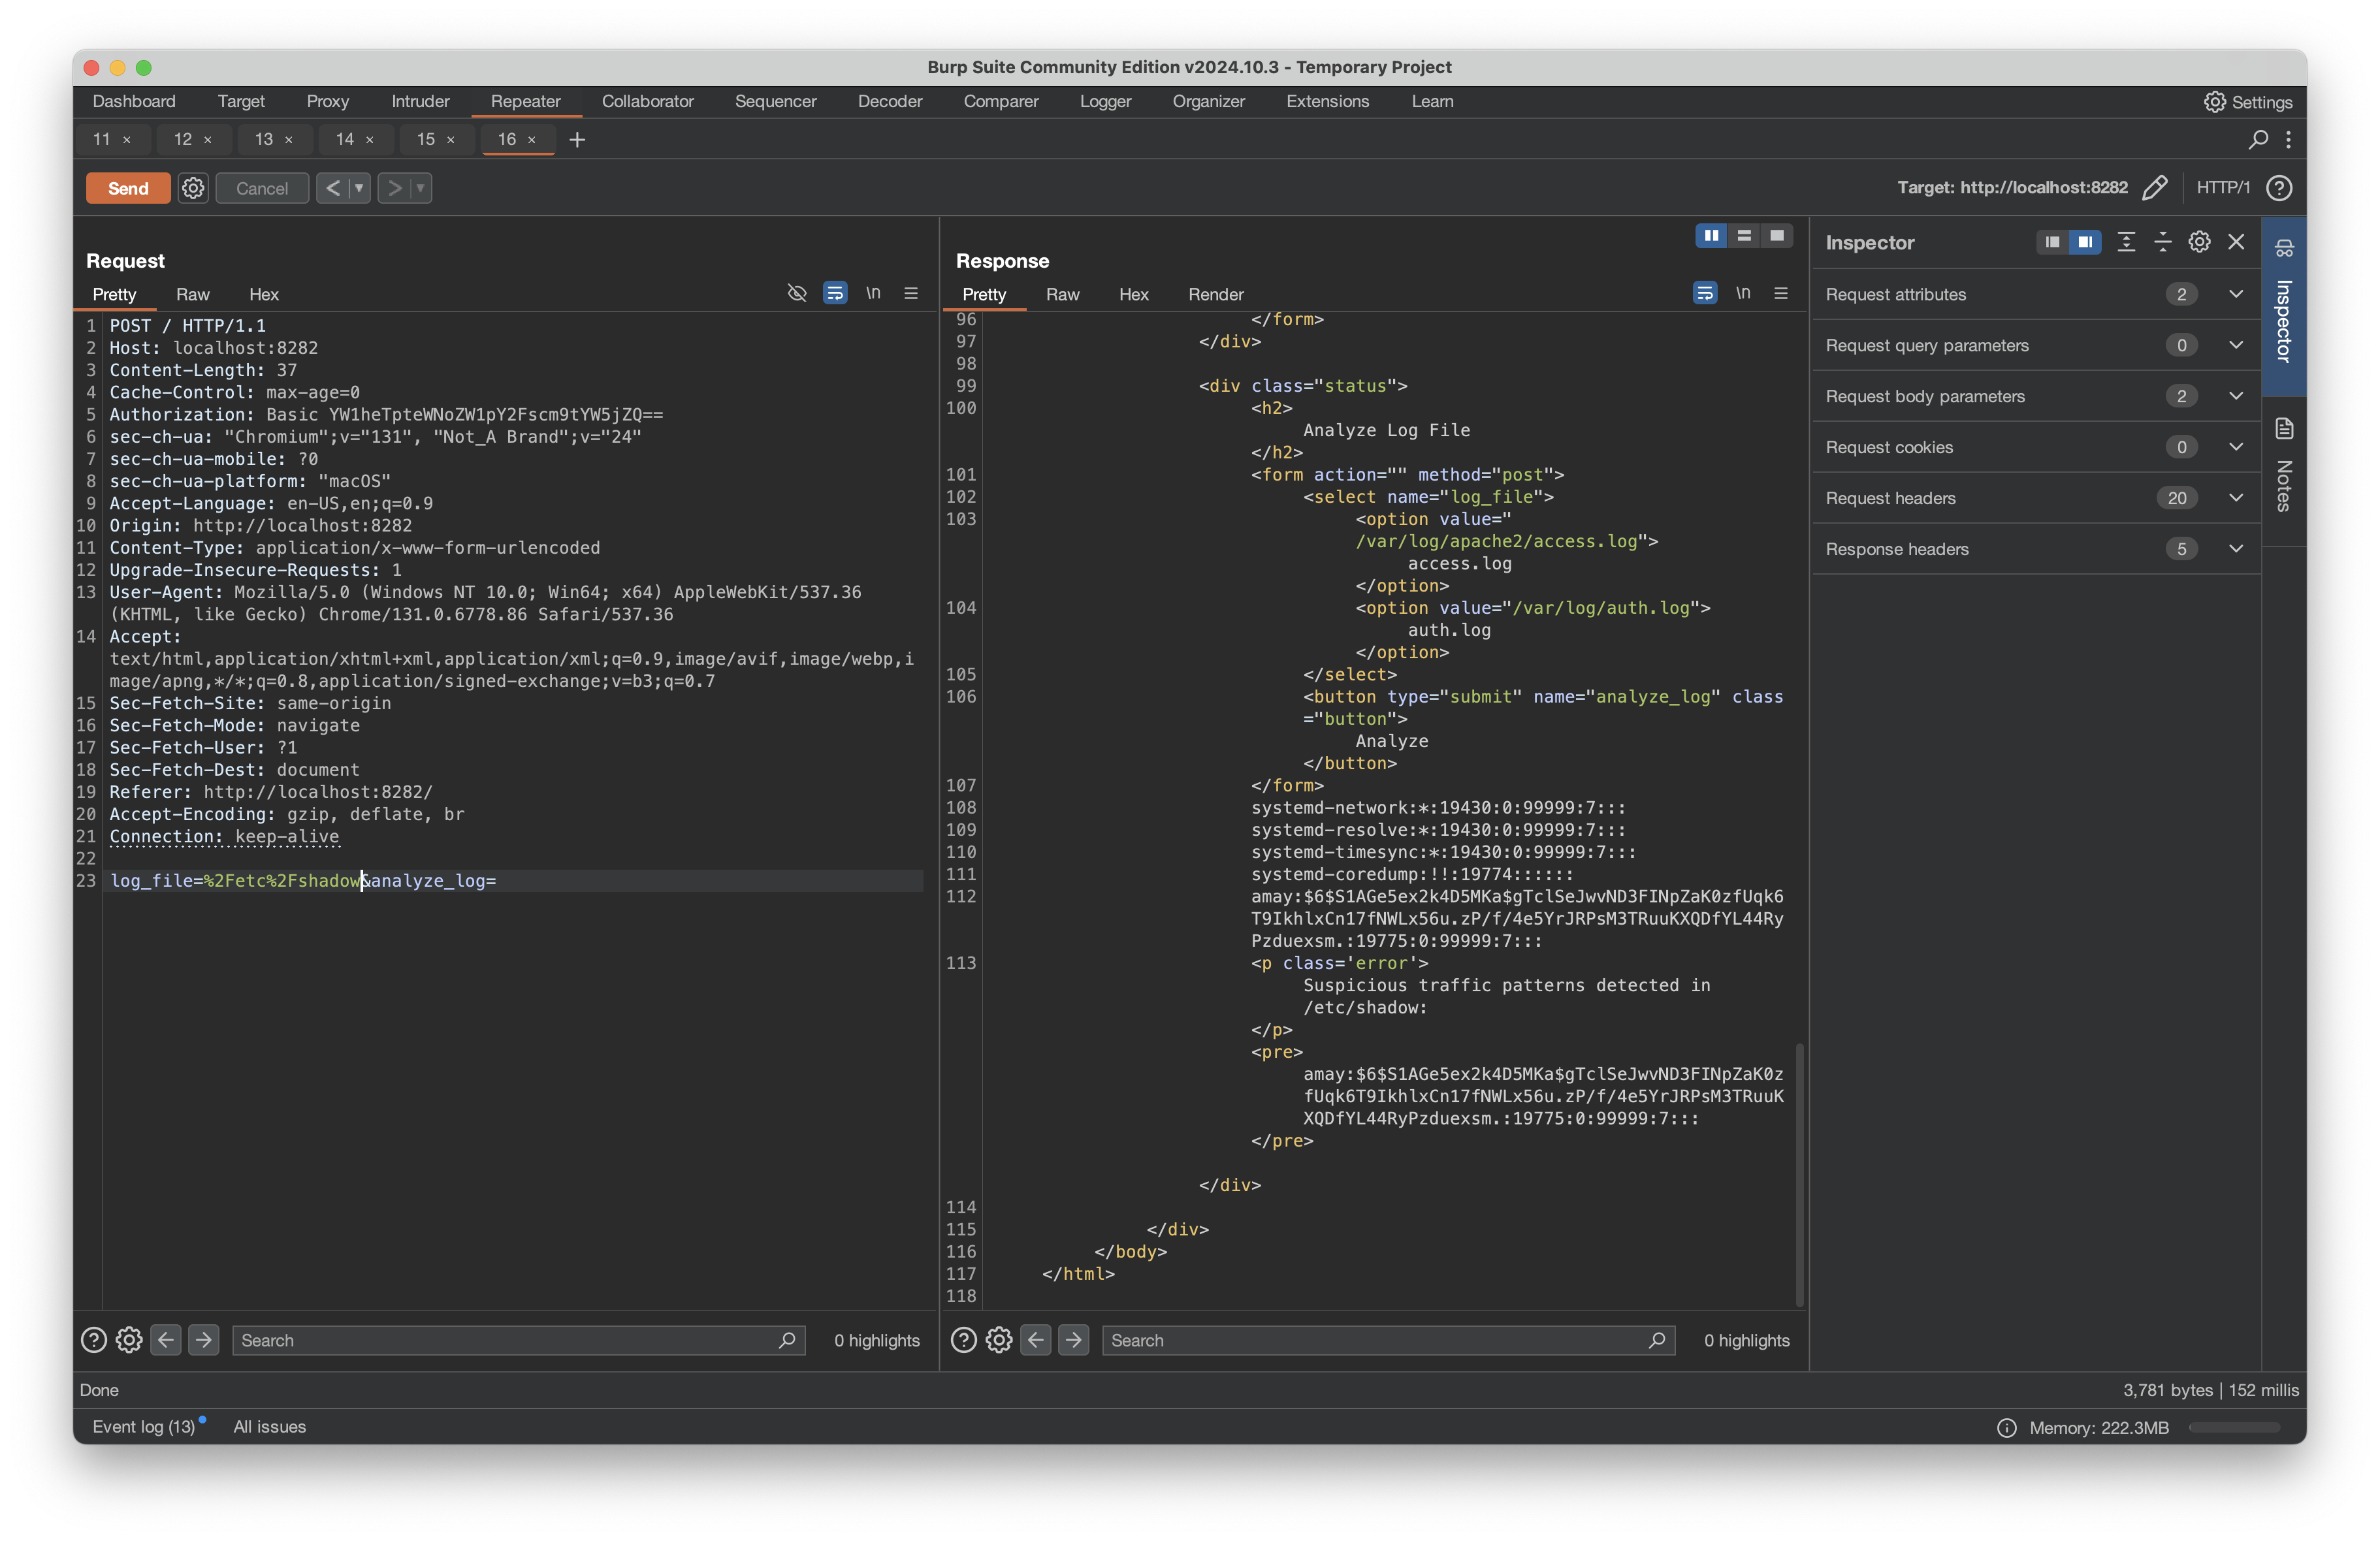Expand the Request headers section
This screenshot has width=2380, height=1541.
2236,498
